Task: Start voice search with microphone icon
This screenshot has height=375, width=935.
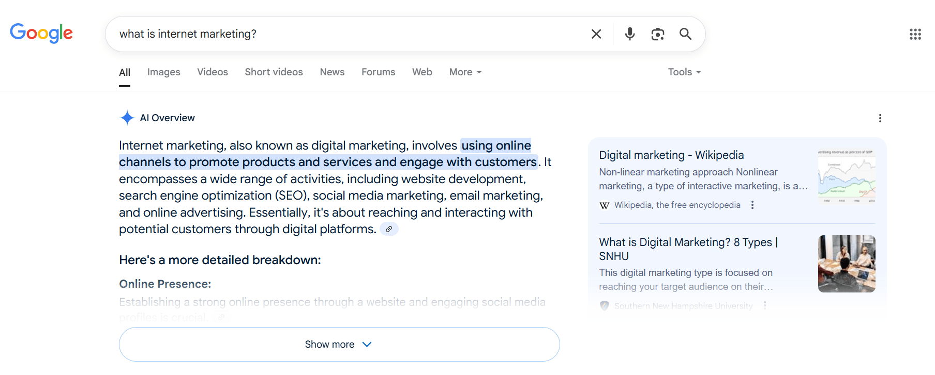Action: click(x=630, y=34)
